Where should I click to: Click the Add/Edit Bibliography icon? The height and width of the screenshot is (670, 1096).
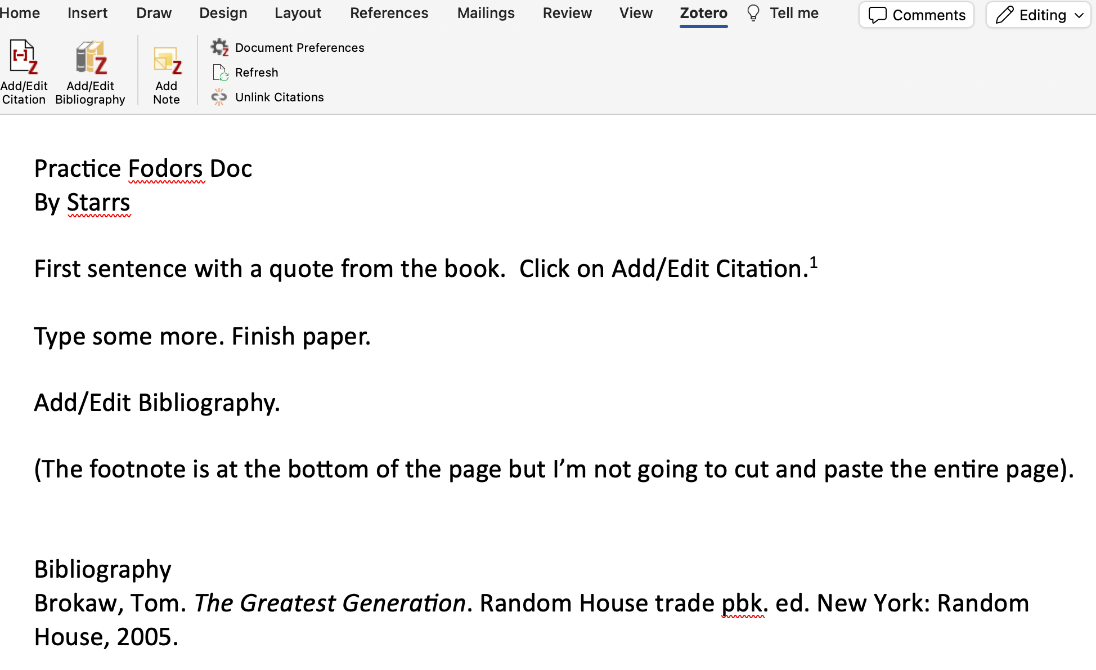91,57
